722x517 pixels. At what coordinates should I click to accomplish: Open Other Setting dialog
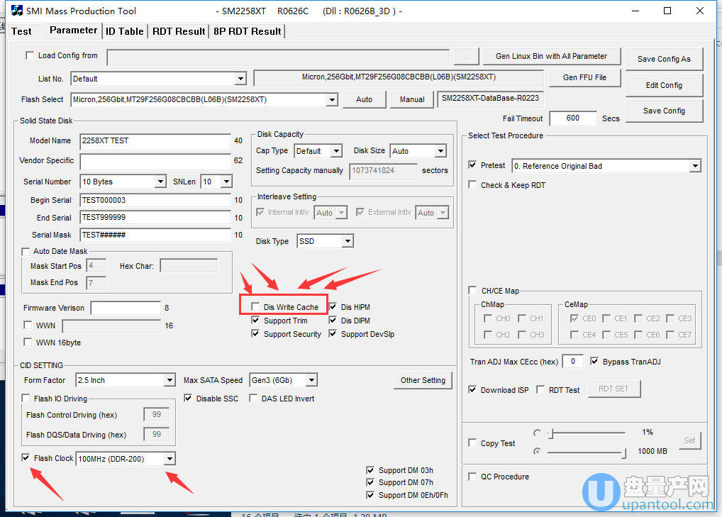pyautogui.click(x=423, y=380)
